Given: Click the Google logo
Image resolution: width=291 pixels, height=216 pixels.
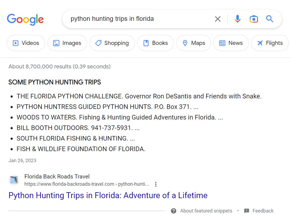Looking at the screenshot, I should coord(25,19).
